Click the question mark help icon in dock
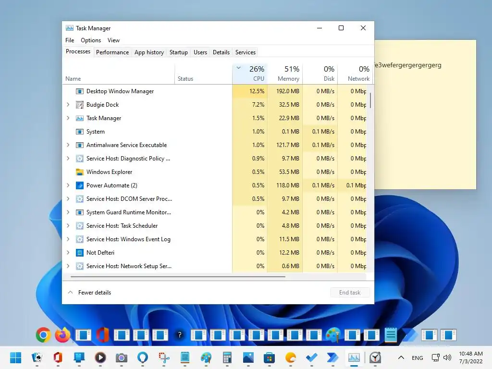Screen dimensions: 492x369 pyautogui.click(x=180, y=335)
